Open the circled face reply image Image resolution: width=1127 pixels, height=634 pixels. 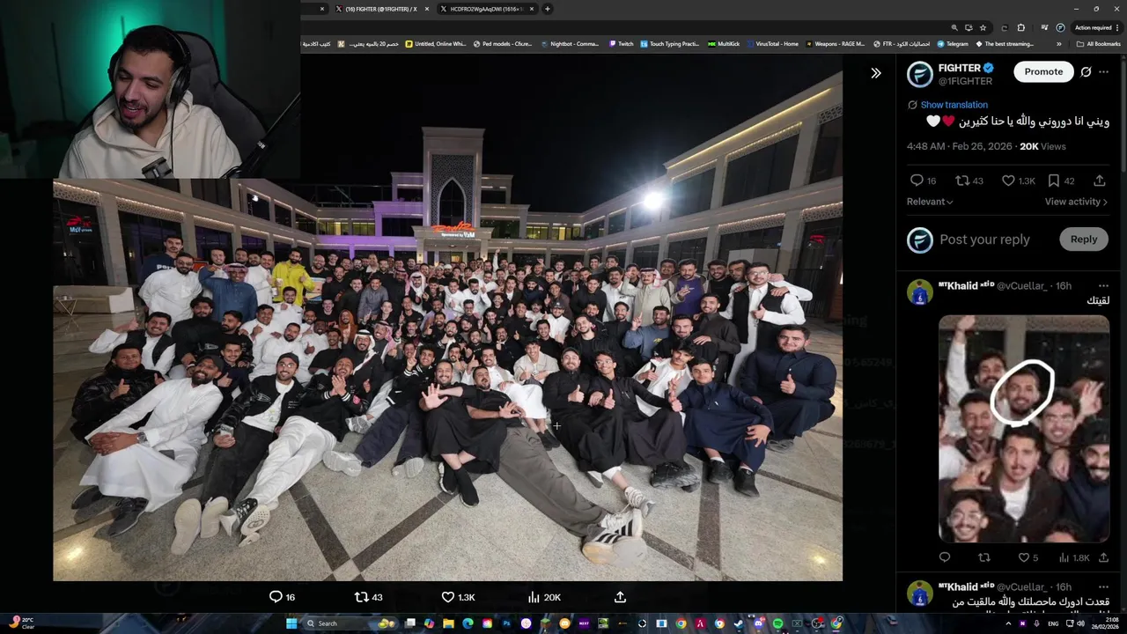click(x=1024, y=429)
